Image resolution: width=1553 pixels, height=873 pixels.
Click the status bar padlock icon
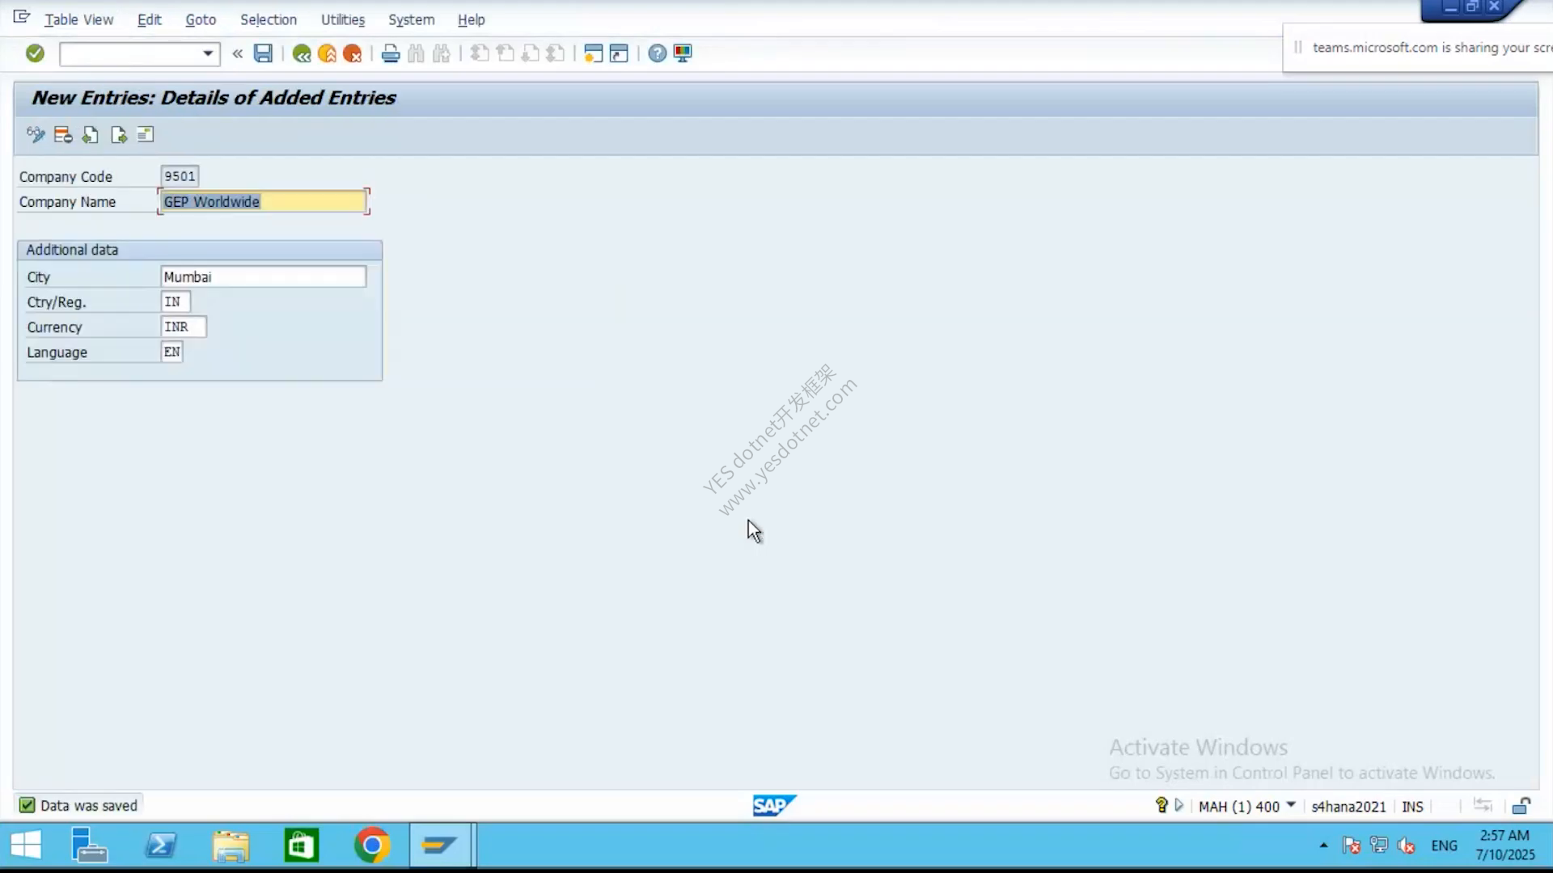(1521, 805)
